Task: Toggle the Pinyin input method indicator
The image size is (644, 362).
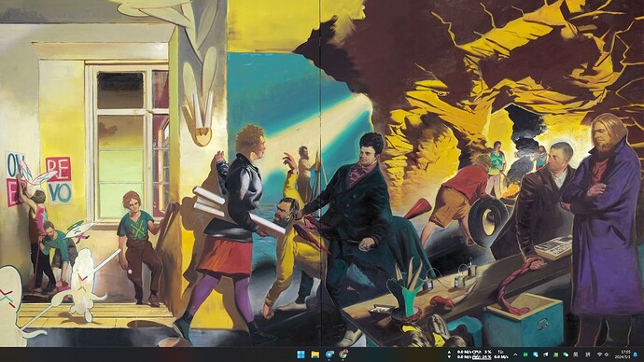Action: pyautogui.click(x=588, y=355)
